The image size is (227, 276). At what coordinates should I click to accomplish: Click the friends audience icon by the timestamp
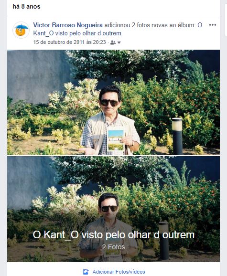pyautogui.click(x=113, y=42)
